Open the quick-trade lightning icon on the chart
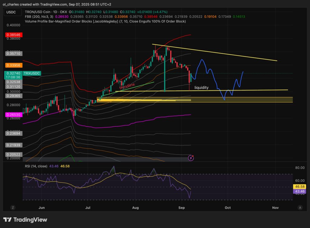 tap(191, 158)
